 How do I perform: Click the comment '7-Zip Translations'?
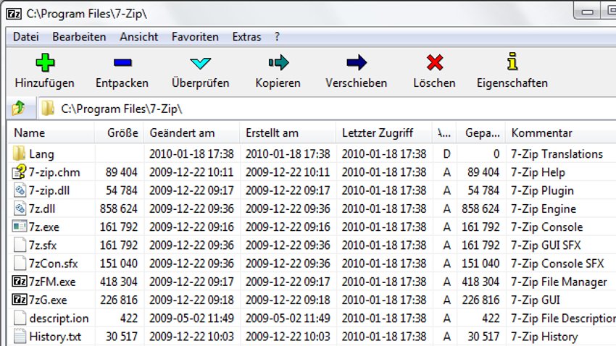click(557, 153)
